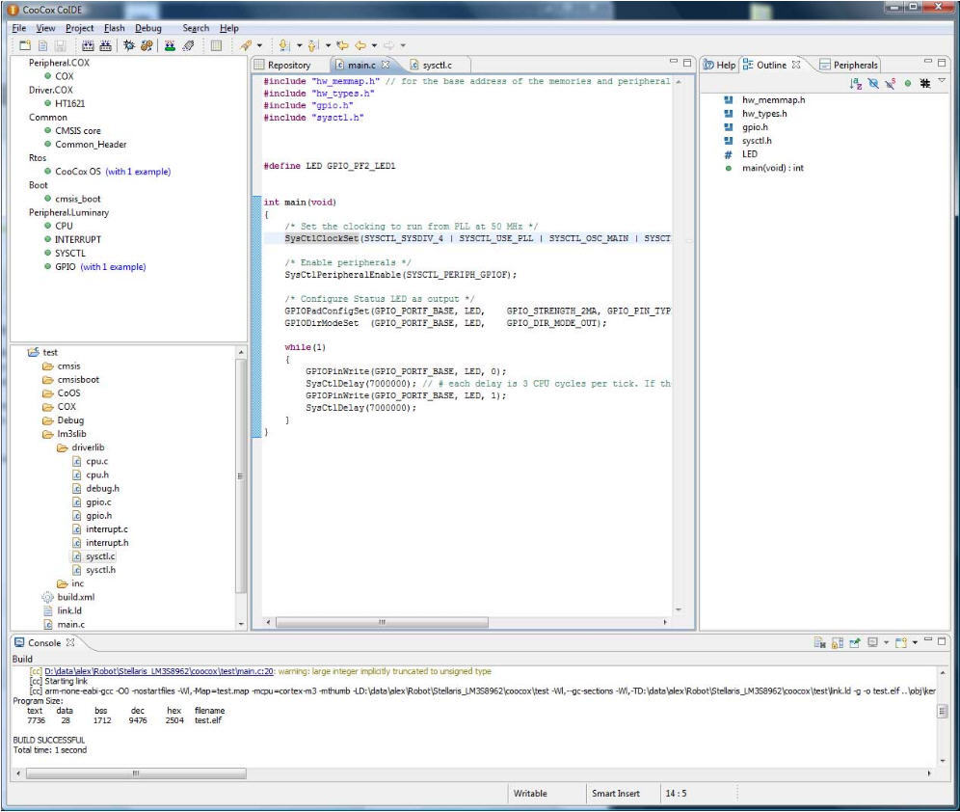Viewport: 960px width, 812px height.
Task: Open the Debug menu
Action: coord(148,28)
